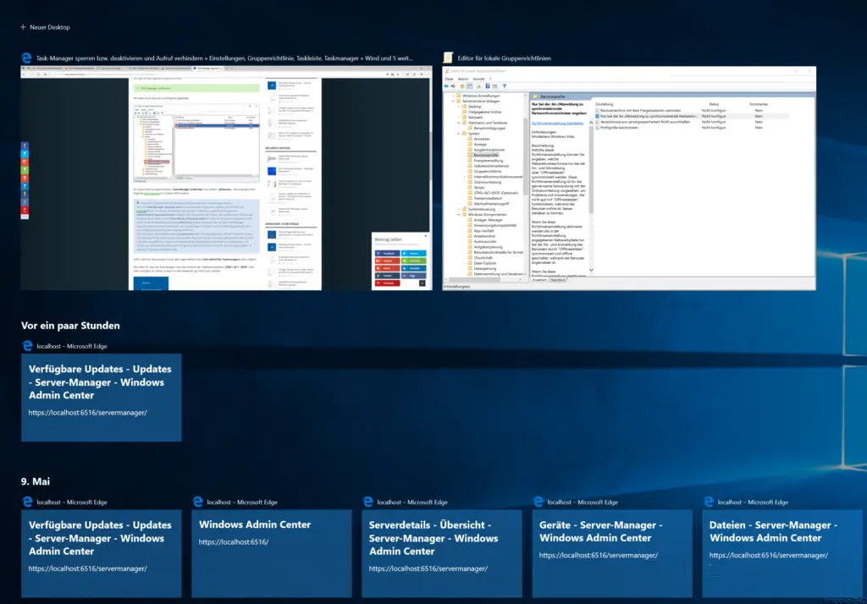
Task: Click the '9. Mai' date heading
Action: click(x=36, y=481)
